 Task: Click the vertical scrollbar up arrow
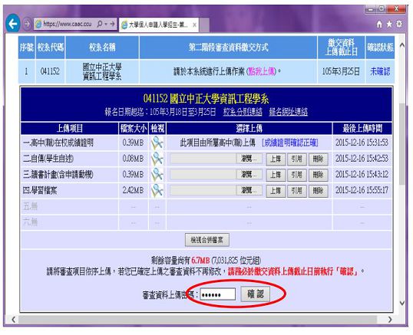pyautogui.click(x=402, y=45)
